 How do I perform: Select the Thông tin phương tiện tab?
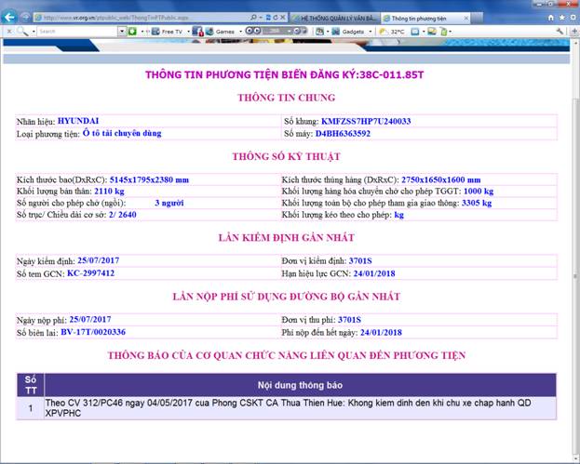point(413,17)
